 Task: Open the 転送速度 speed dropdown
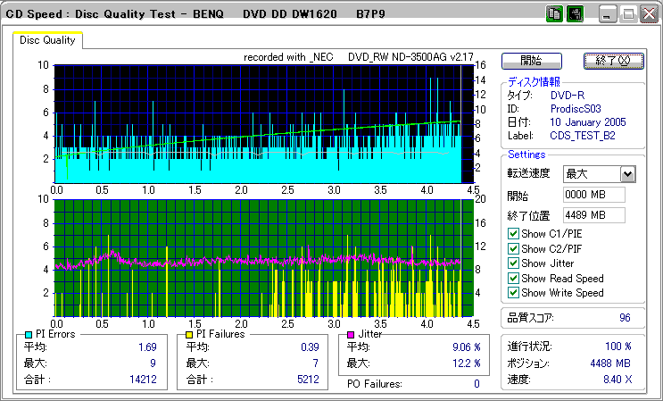pyautogui.click(x=627, y=174)
